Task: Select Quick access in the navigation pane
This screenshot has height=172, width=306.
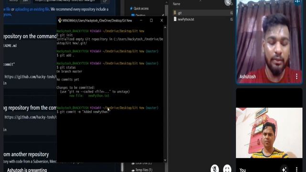Action: [141, 9]
